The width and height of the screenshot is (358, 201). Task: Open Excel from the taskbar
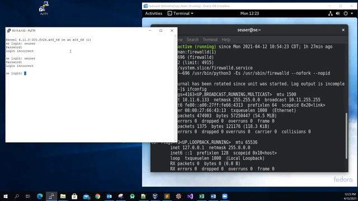(x=201, y=196)
